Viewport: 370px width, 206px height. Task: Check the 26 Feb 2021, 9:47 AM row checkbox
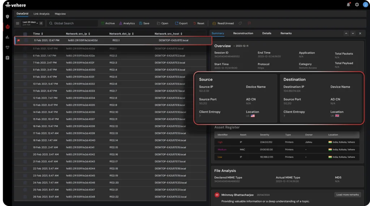25,197
